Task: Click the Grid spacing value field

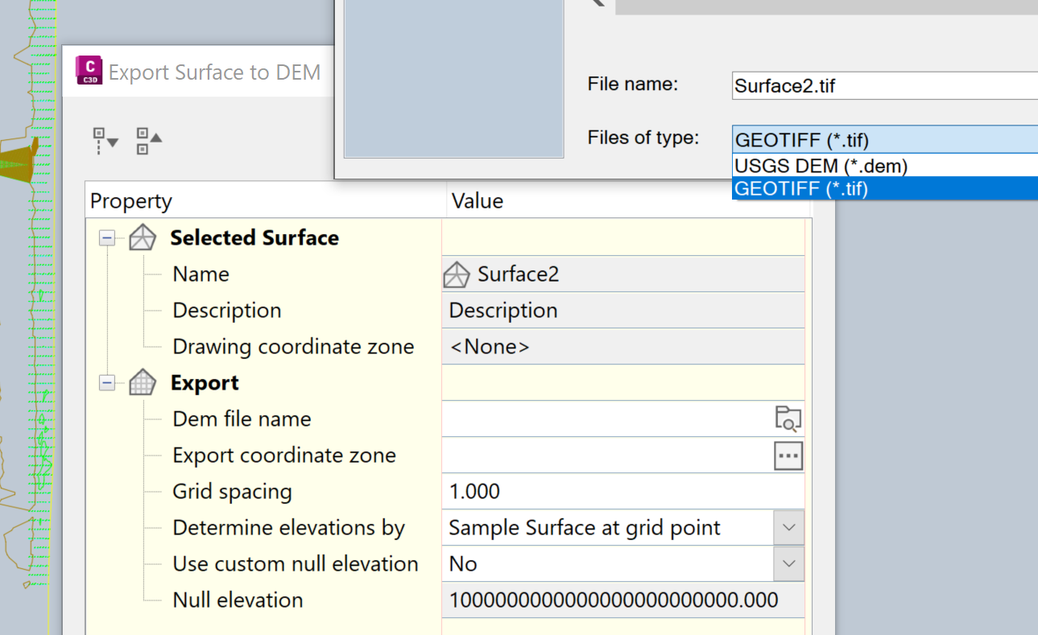Action: point(564,491)
